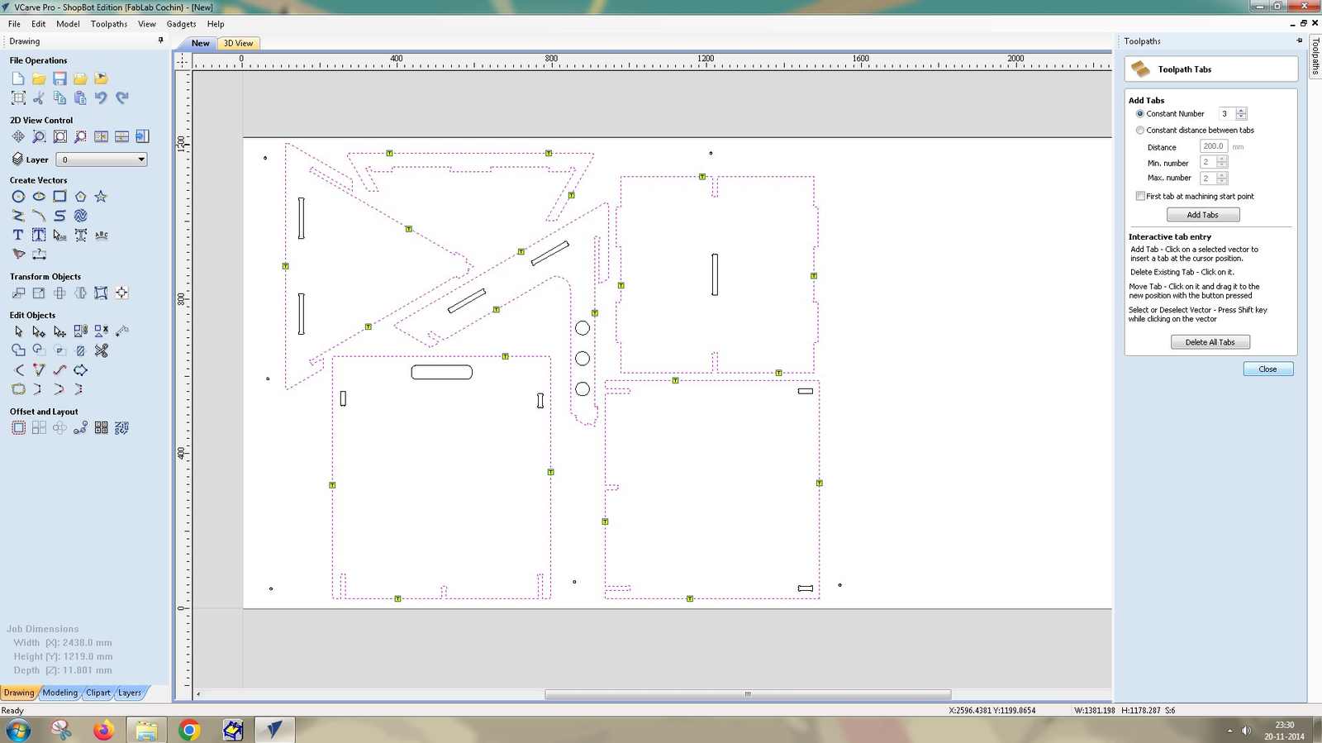Open the Align Objects tool
Screen dimensions: 1322x743
click(x=121, y=293)
